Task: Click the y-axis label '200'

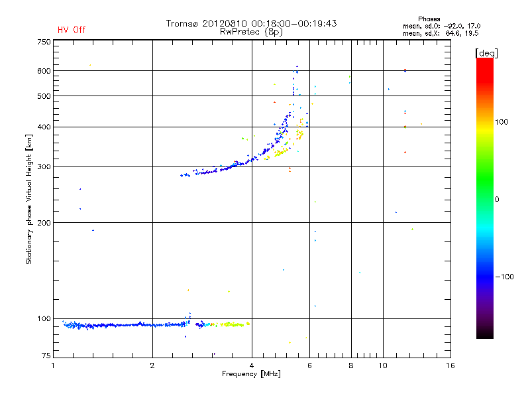Action: pyautogui.click(x=44, y=223)
